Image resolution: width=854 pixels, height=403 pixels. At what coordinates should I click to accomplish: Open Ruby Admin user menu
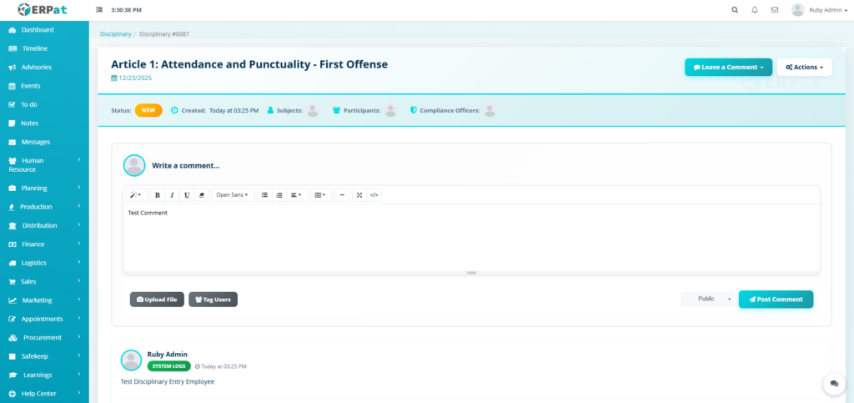click(819, 10)
